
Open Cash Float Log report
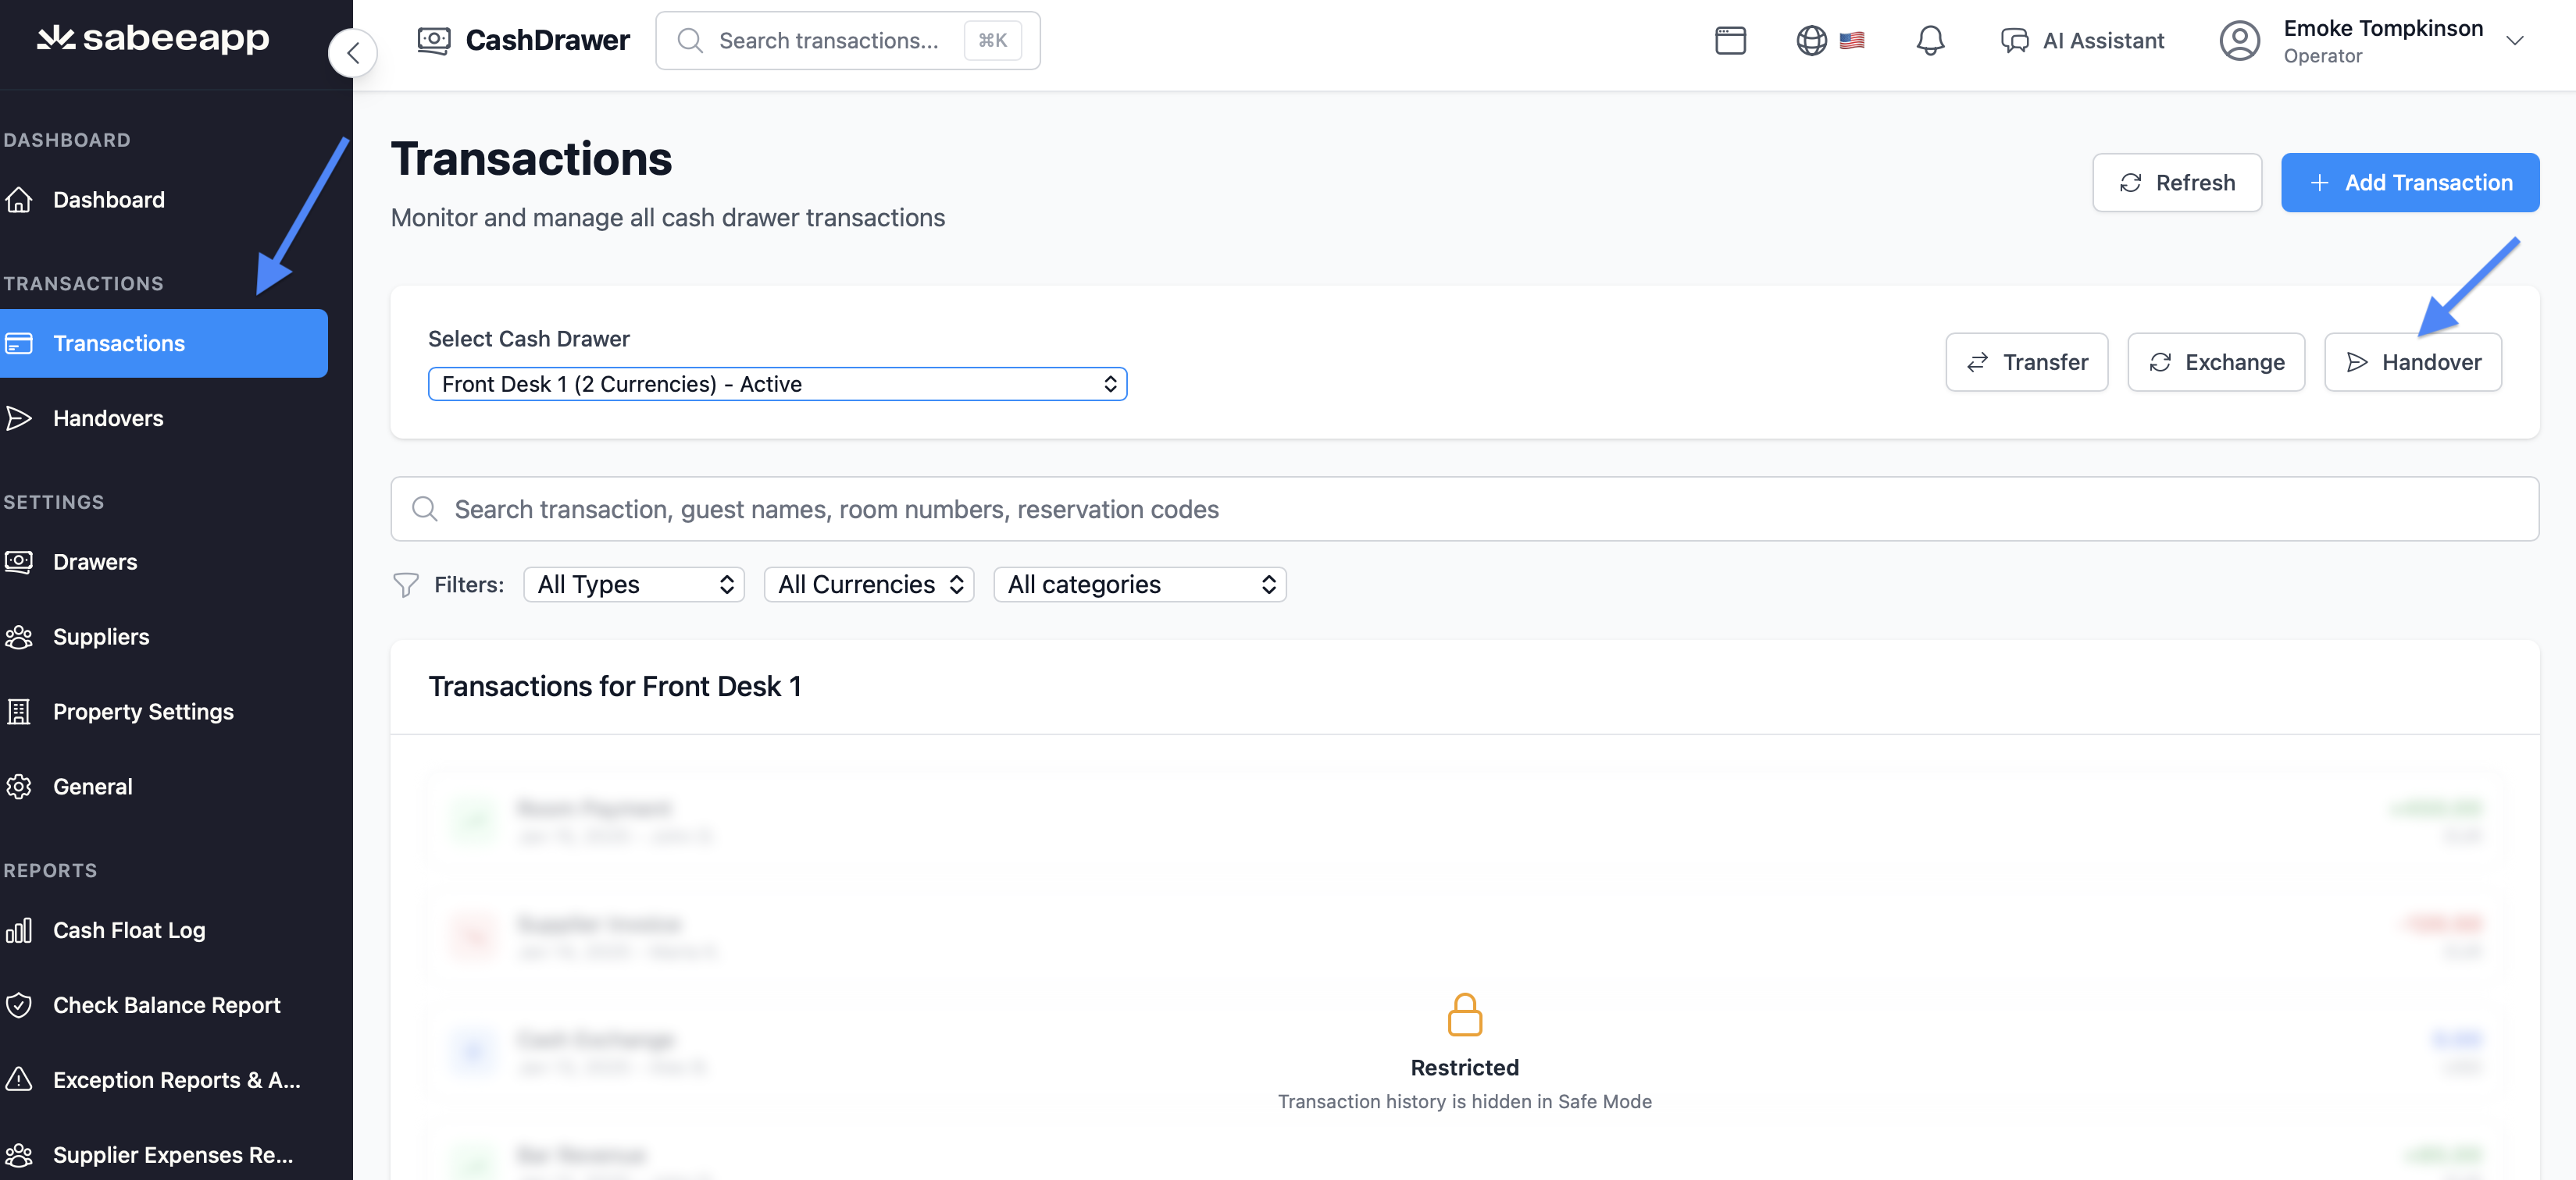128,930
